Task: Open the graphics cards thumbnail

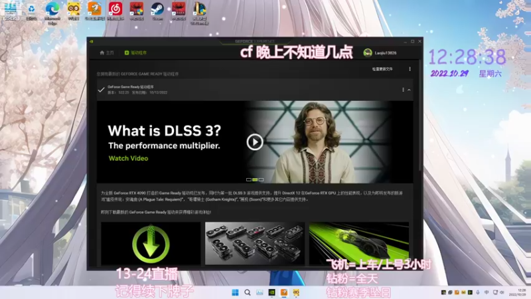Action: click(x=255, y=243)
